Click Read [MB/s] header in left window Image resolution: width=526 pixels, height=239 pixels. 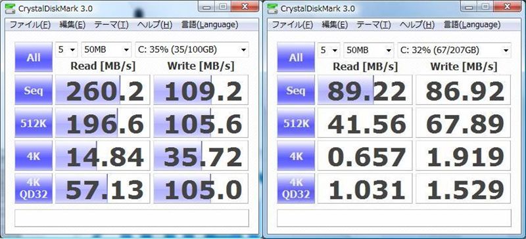[103, 66]
